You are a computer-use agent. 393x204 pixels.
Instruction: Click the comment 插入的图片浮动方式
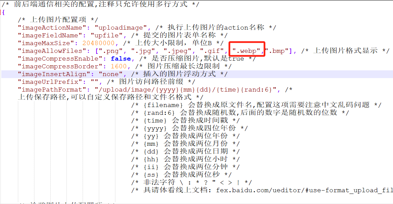coord(179,74)
